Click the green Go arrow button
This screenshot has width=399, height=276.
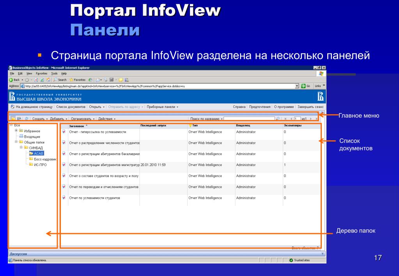pos(303,86)
